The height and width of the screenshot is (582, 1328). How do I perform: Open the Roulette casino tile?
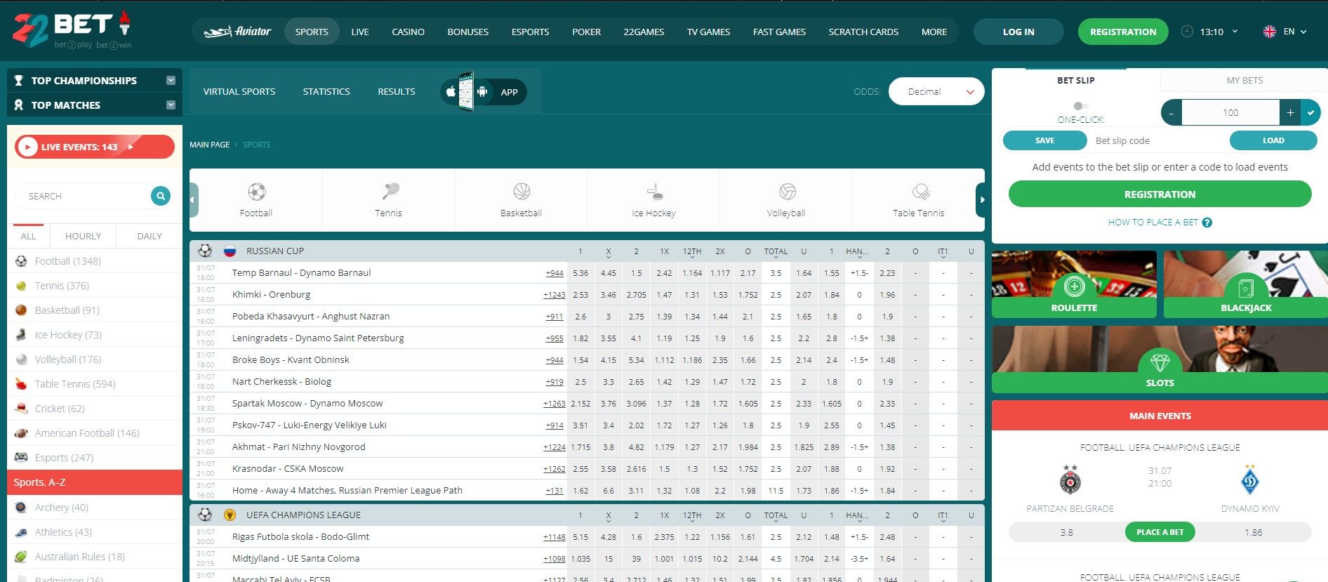click(x=1074, y=284)
